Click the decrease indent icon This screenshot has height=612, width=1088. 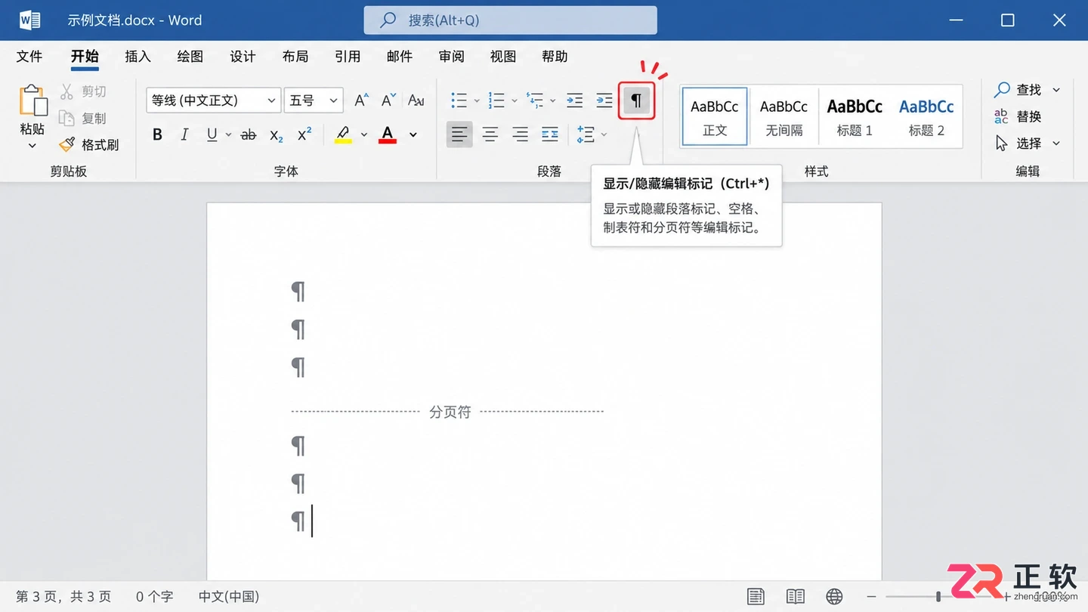click(x=575, y=100)
